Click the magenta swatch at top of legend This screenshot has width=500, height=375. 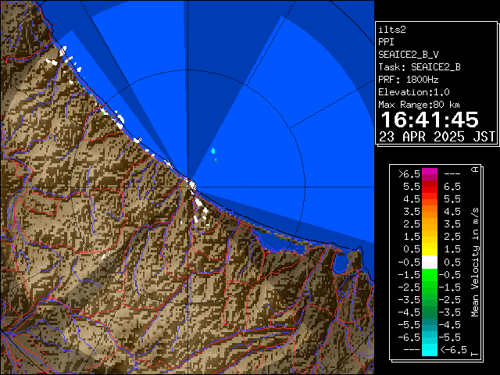pos(430,174)
